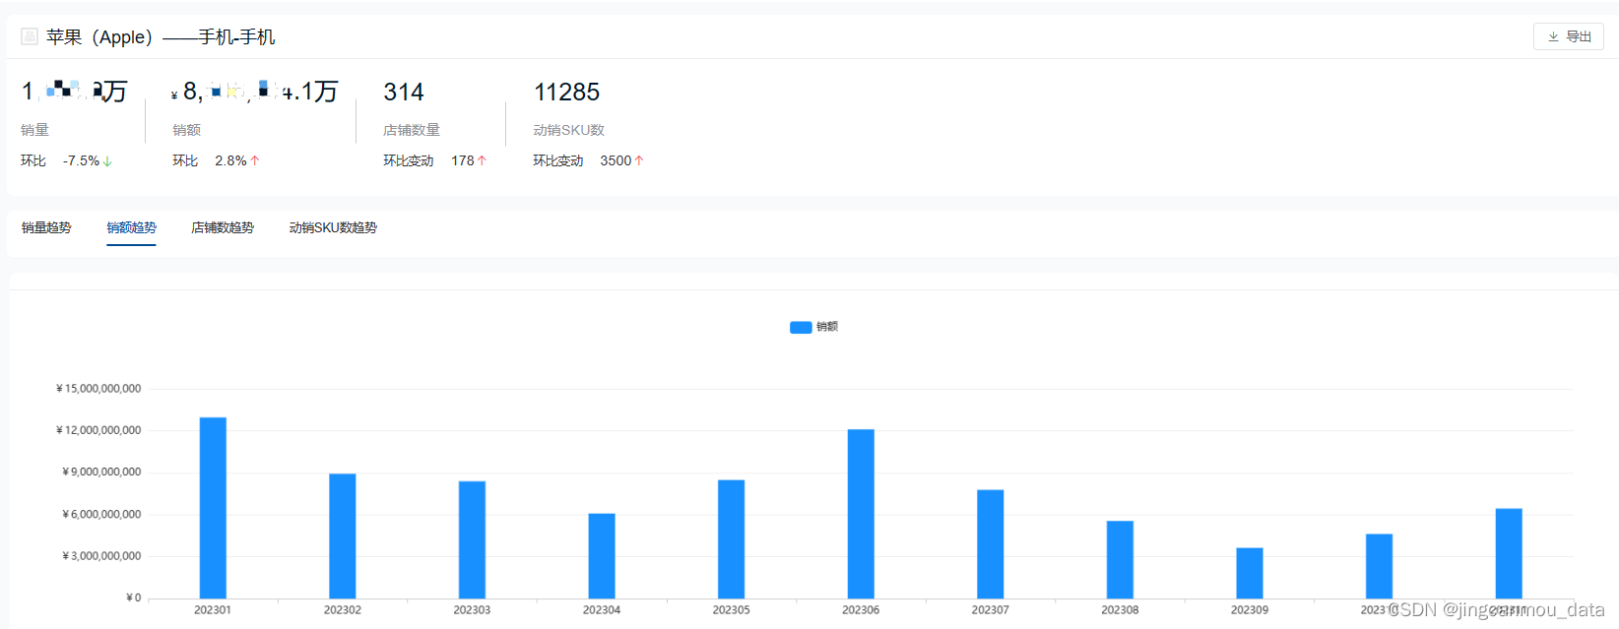Screen dimensions: 1619x629
Task: Click the SKU count value 11285
Action: tap(566, 92)
